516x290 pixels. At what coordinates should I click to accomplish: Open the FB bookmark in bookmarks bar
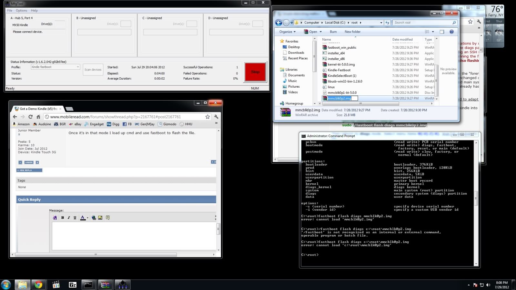click(127, 124)
